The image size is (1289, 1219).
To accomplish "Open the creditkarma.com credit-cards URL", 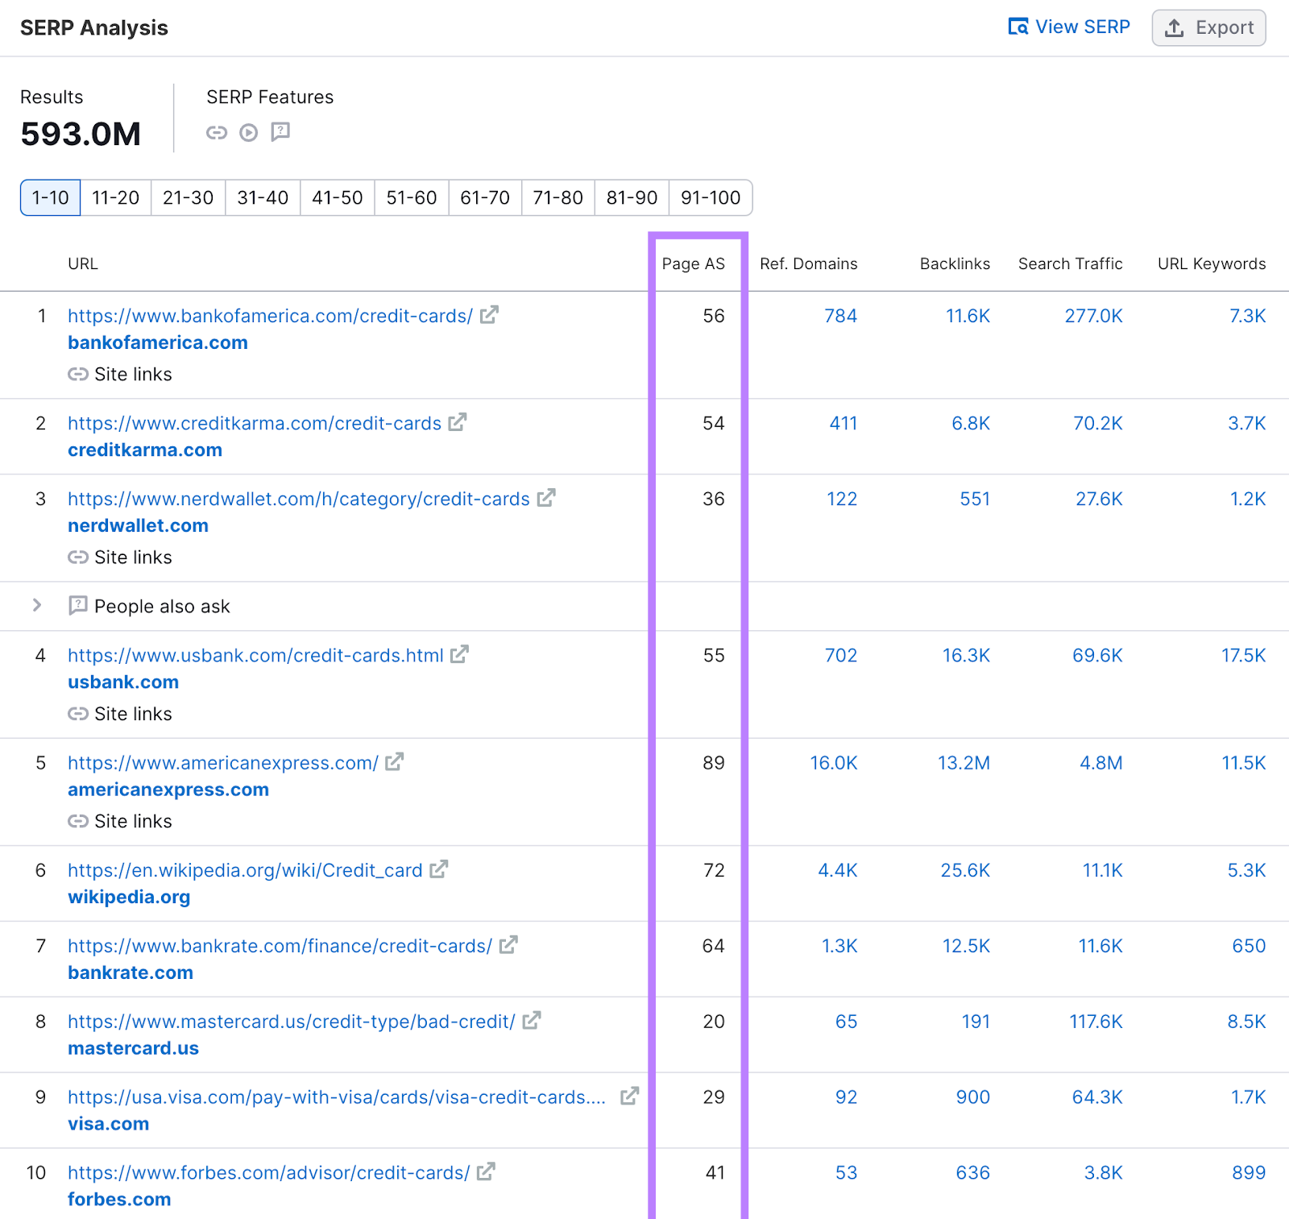I will (255, 423).
